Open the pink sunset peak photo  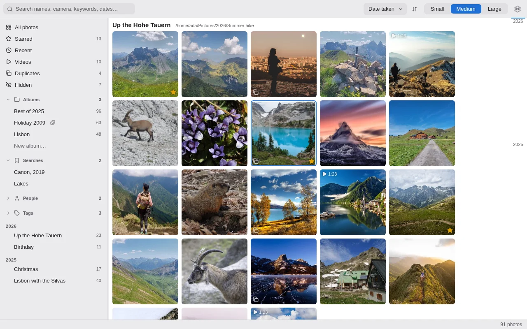coord(353,133)
